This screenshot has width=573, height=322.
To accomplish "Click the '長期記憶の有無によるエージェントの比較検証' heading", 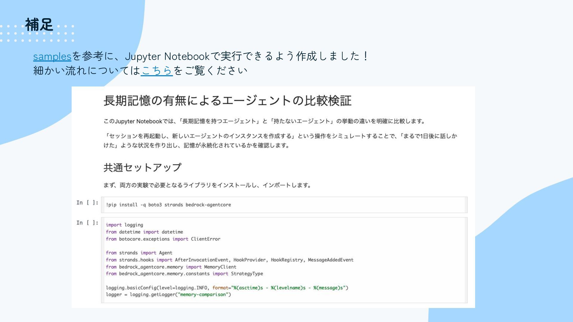I will click(227, 101).
